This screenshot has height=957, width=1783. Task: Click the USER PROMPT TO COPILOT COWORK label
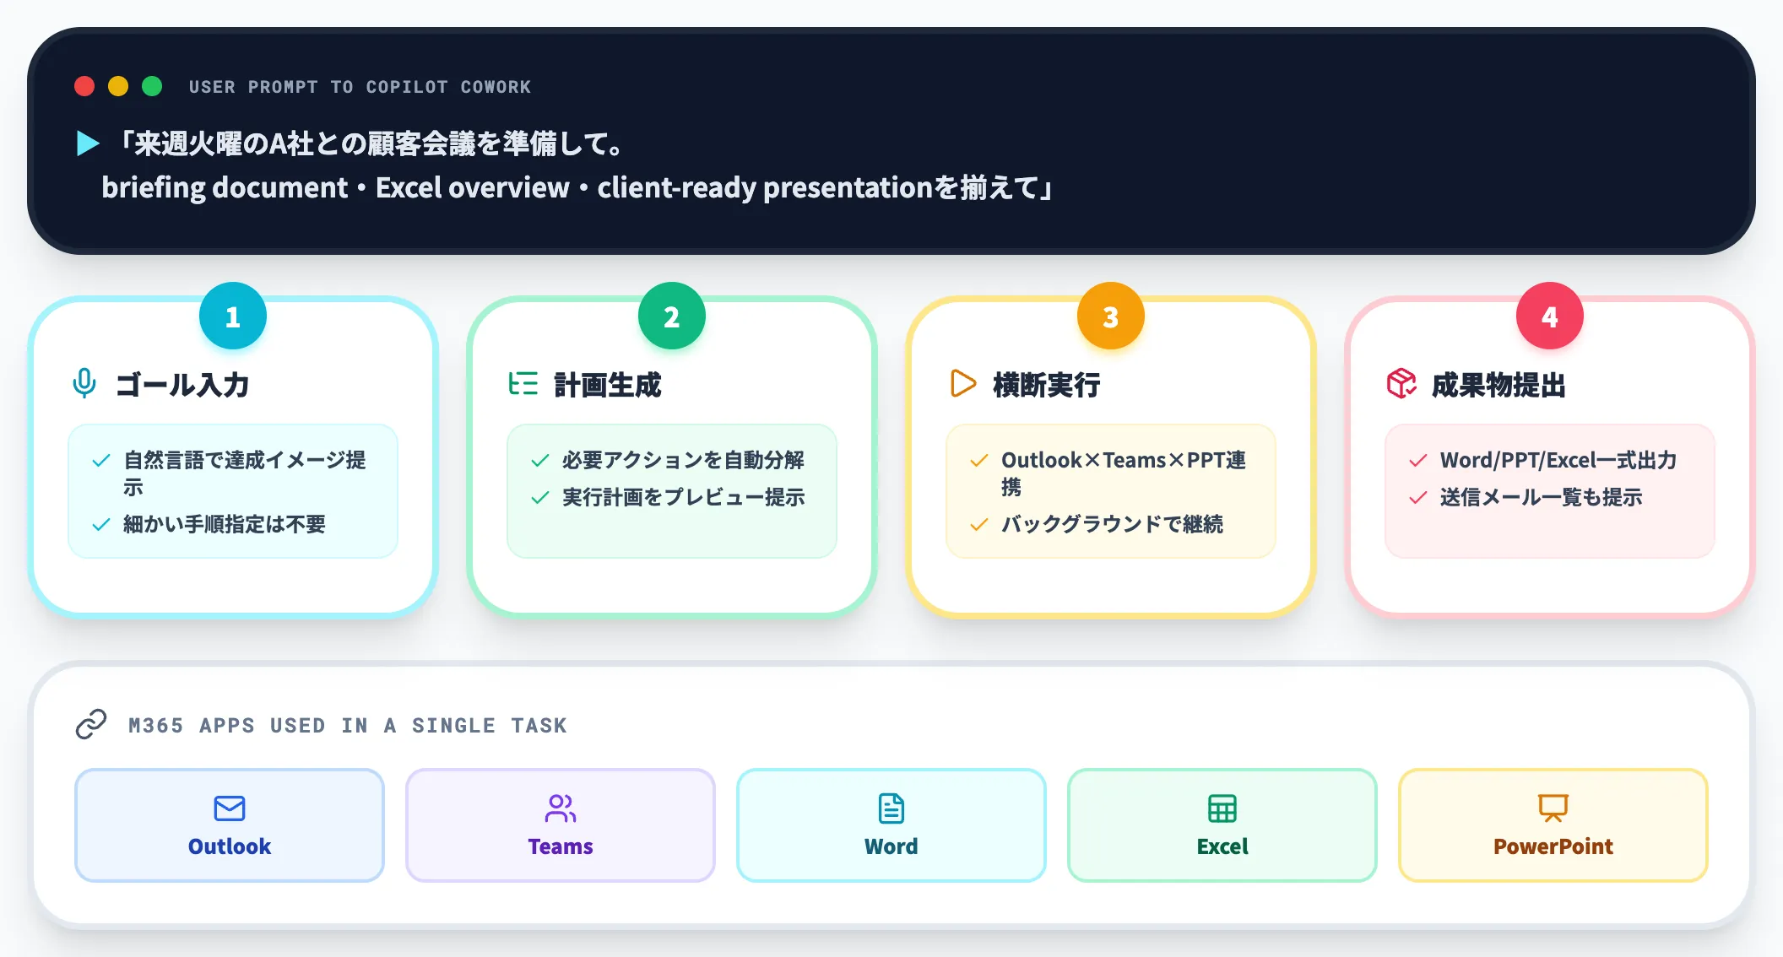point(360,87)
